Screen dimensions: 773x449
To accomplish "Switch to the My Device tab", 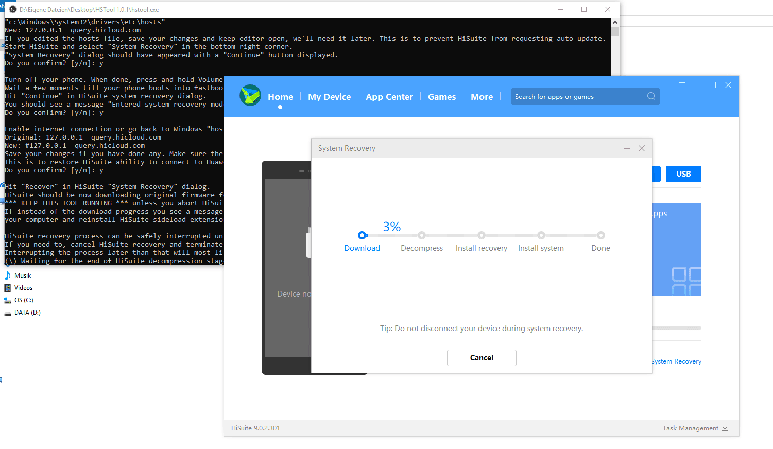I will pos(329,97).
